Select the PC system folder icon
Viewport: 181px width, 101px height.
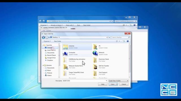tap(95, 47)
